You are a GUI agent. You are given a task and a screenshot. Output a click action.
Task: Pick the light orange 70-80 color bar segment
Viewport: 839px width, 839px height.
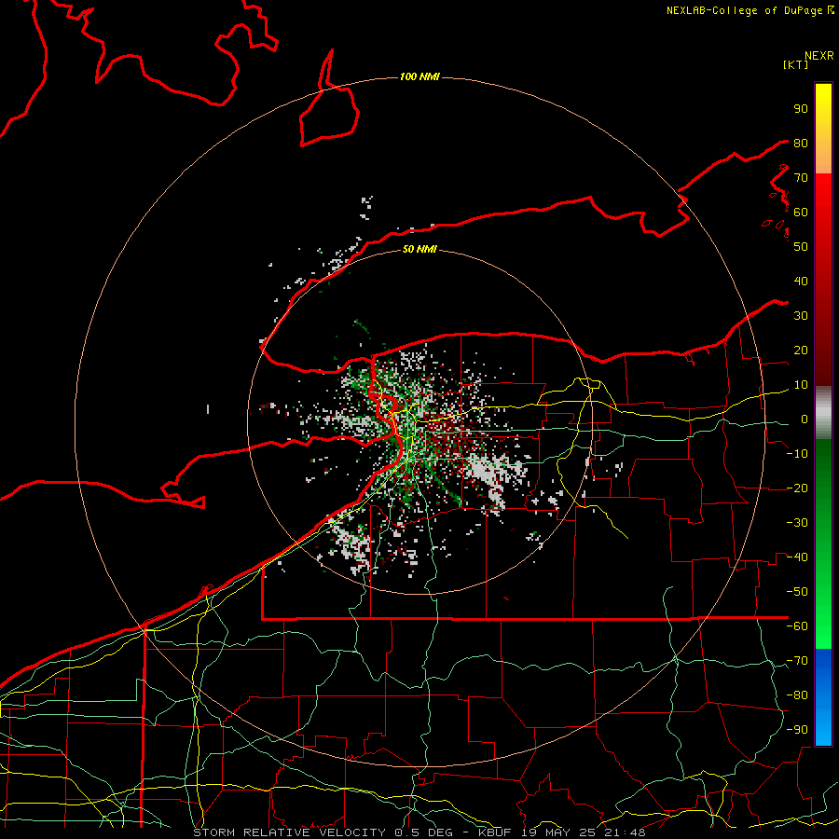tap(823, 160)
